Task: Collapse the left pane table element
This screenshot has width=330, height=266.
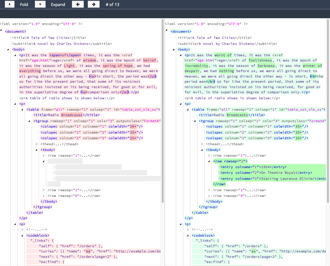Action: pos(23,110)
